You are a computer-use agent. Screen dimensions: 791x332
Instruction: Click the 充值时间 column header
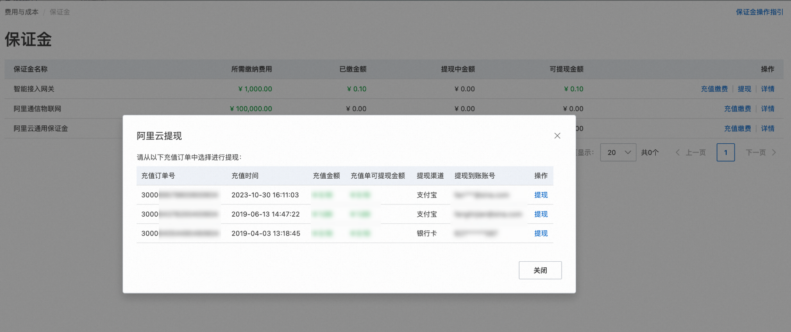tap(245, 176)
